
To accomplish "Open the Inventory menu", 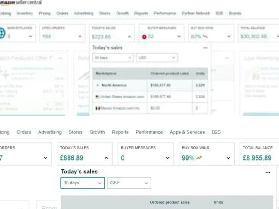I will point(25,13).
